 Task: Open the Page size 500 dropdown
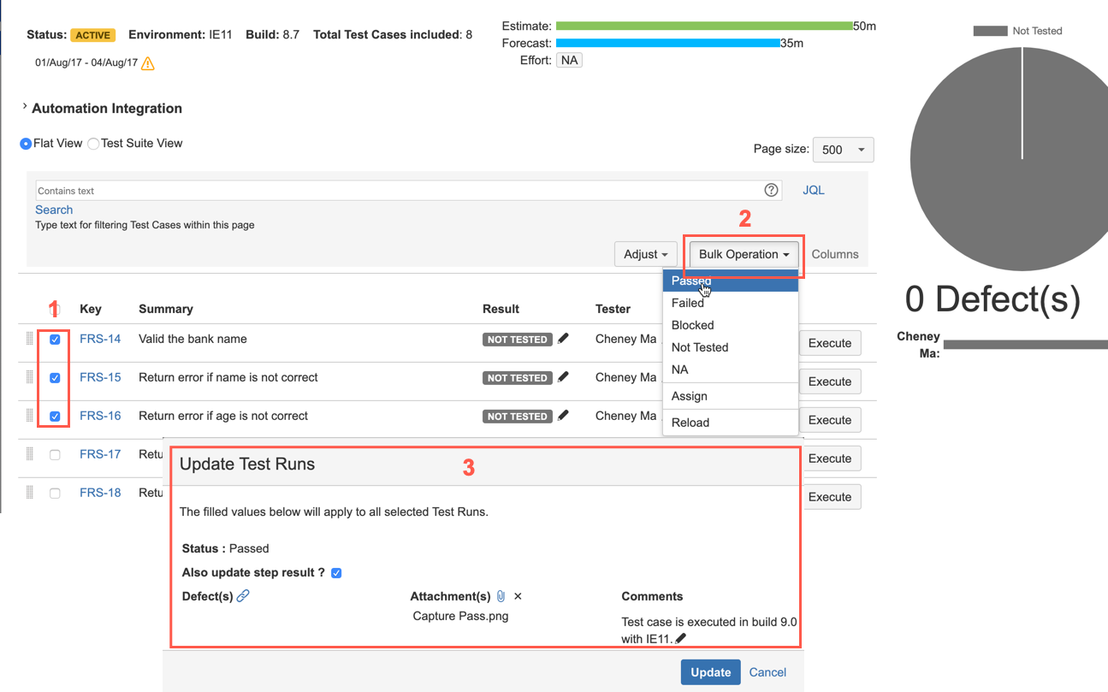843,150
